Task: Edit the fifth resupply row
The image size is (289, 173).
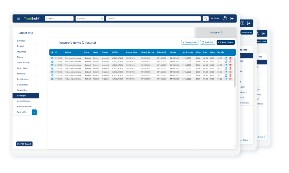Action: 226,72
